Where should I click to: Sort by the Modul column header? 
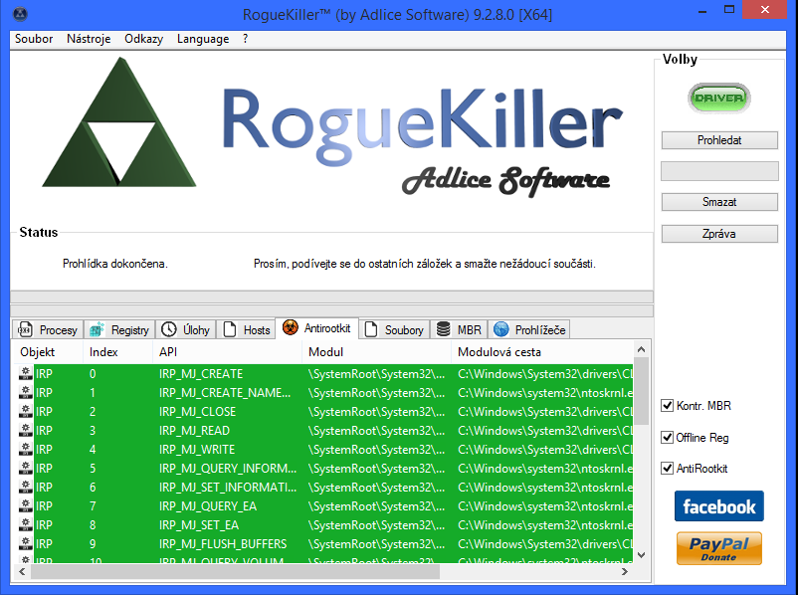click(376, 351)
